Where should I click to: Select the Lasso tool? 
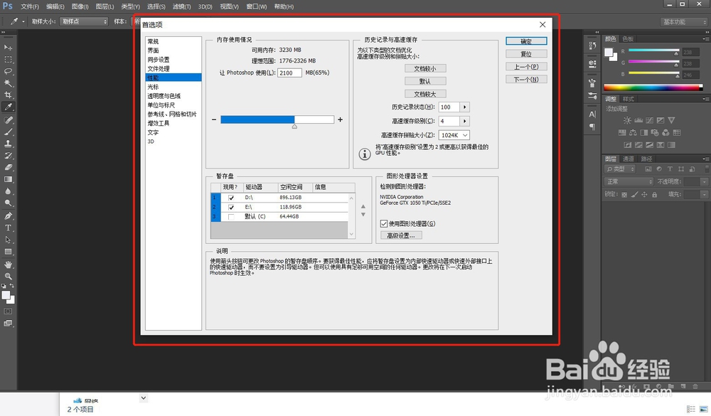(8, 71)
